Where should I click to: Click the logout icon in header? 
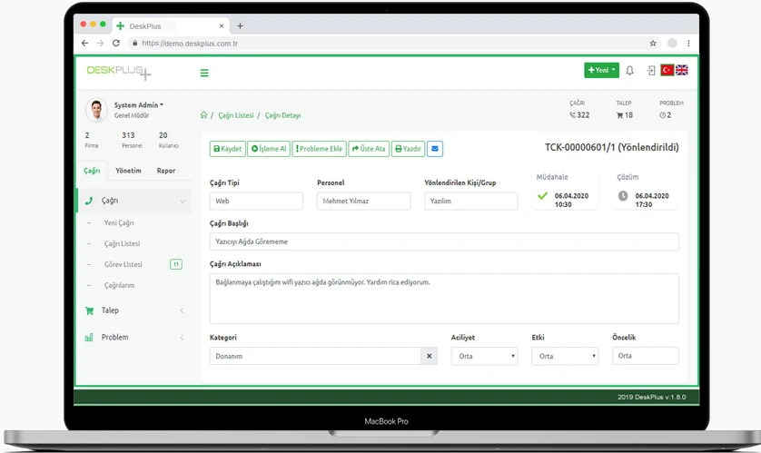pyautogui.click(x=650, y=71)
